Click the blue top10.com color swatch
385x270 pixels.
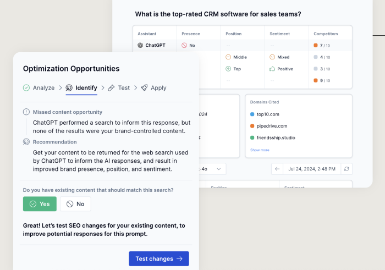point(252,114)
